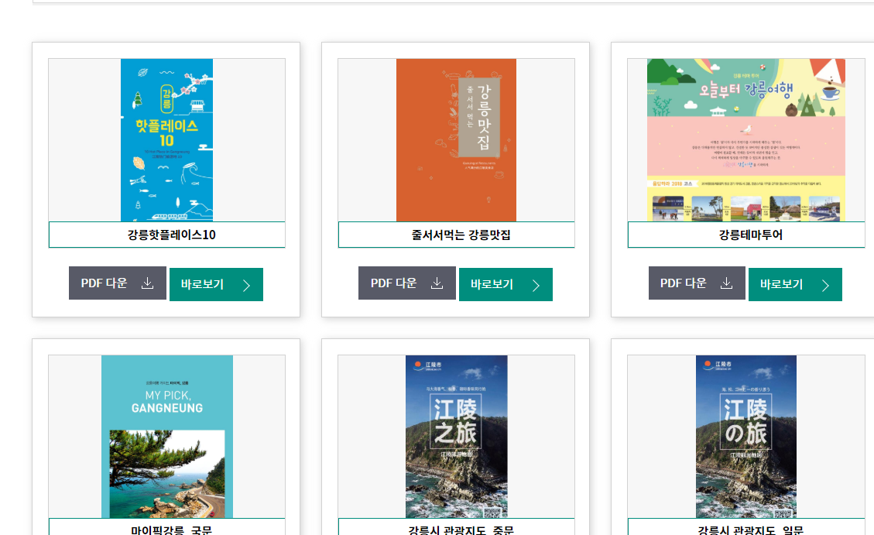
Task: Select the title text 마이픽강릉_국문
Action: click(x=172, y=530)
